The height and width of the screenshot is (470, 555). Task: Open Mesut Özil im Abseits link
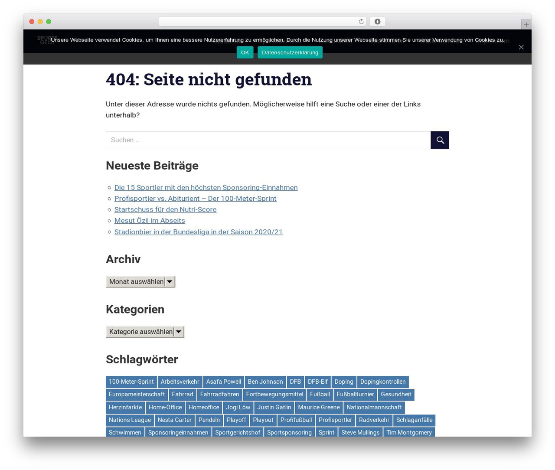(150, 221)
